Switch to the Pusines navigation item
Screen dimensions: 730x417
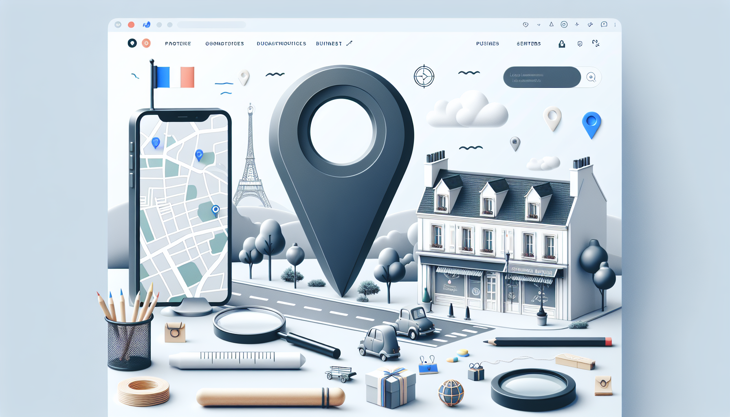[x=488, y=44]
